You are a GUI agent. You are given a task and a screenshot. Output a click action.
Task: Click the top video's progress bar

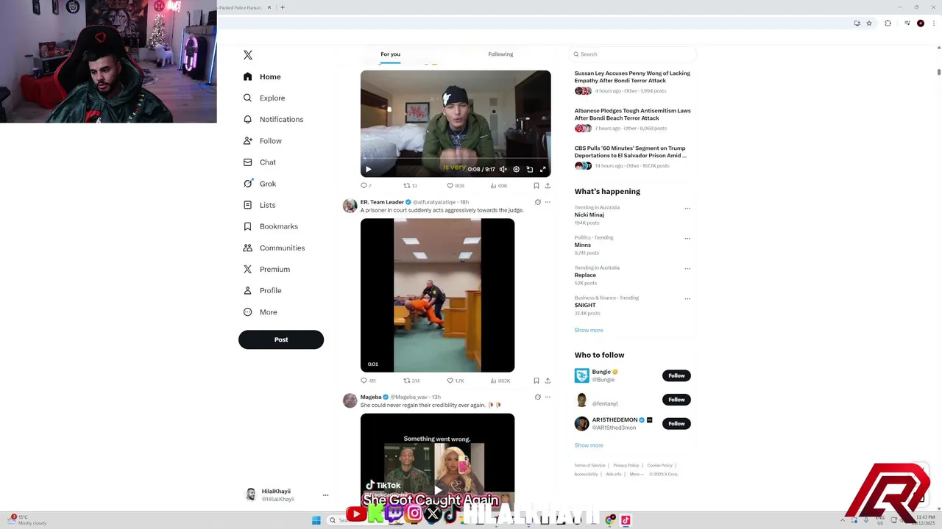456,159
